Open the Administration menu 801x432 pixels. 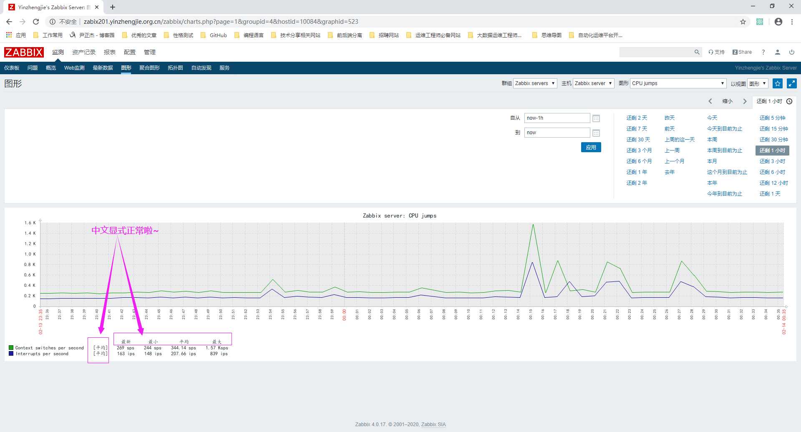[x=150, y=52]
